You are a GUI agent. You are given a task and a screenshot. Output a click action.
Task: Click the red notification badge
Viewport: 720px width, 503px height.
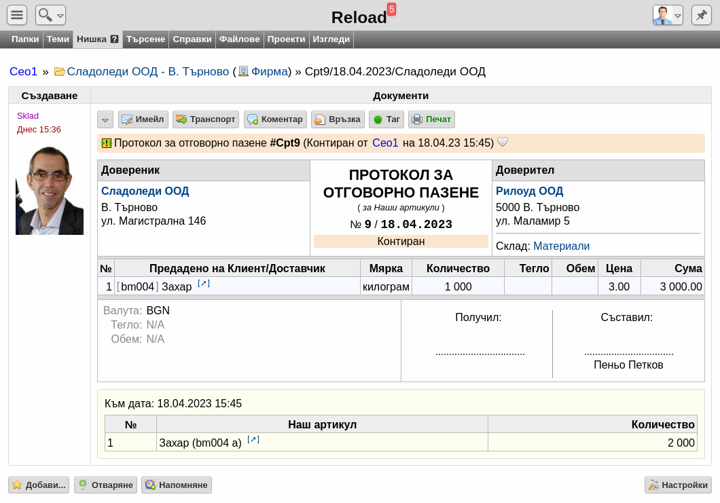pos(391,9)
